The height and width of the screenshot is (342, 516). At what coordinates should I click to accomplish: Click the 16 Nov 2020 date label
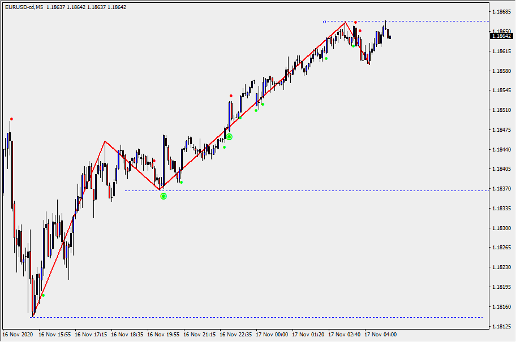click(x=19, y=334)
